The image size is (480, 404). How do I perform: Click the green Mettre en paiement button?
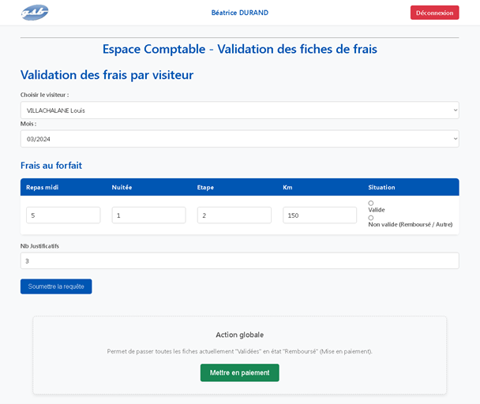[239, 372]
